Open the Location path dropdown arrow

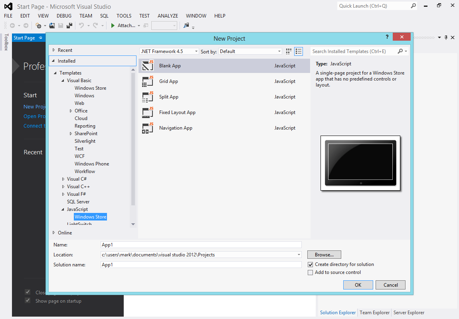pyautogui.click(x=299, y=255)
